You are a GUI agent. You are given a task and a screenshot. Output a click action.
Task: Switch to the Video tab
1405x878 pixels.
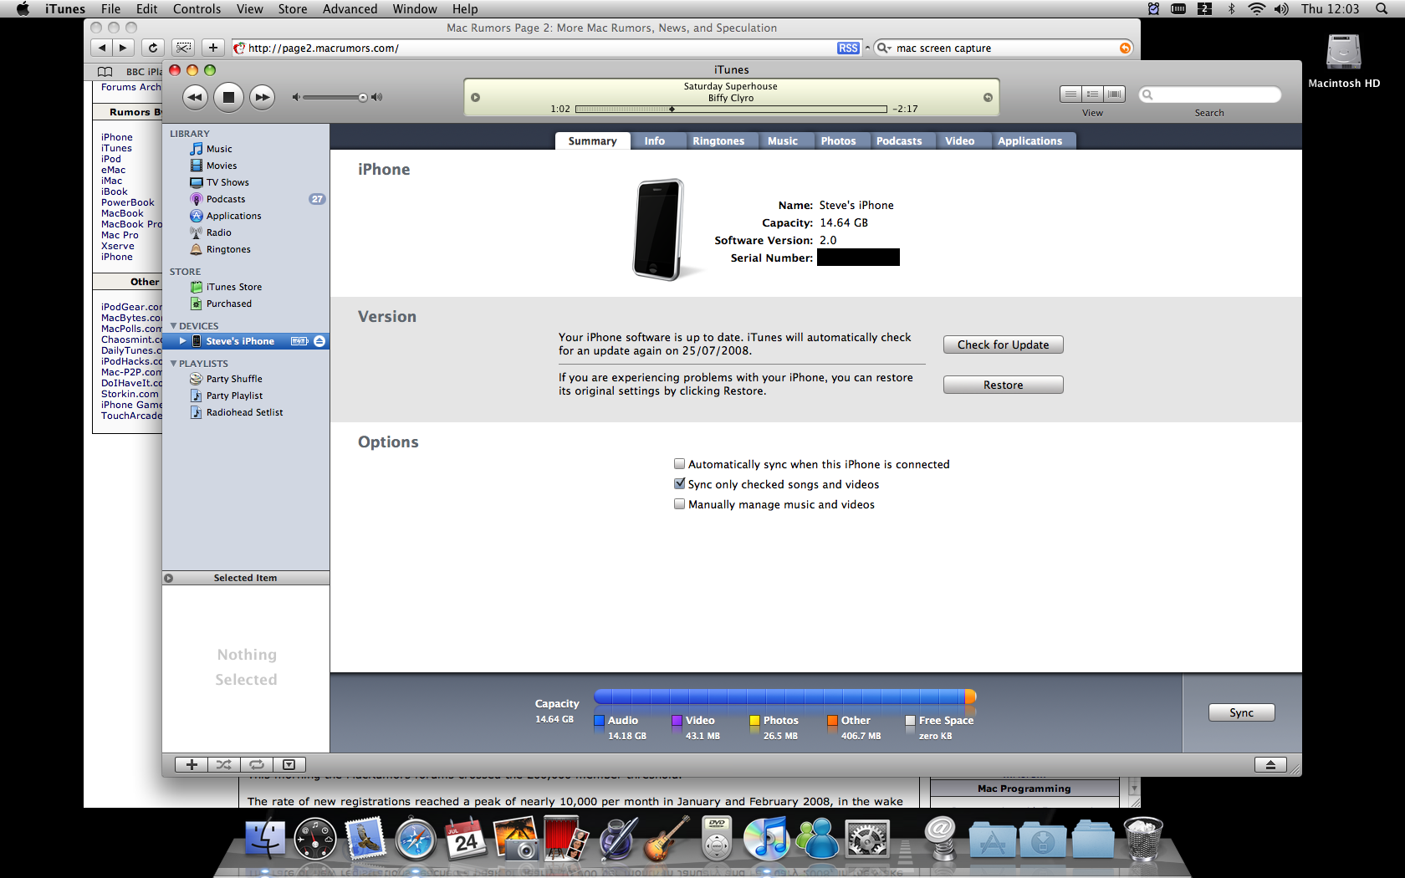[x=960, y=141]
